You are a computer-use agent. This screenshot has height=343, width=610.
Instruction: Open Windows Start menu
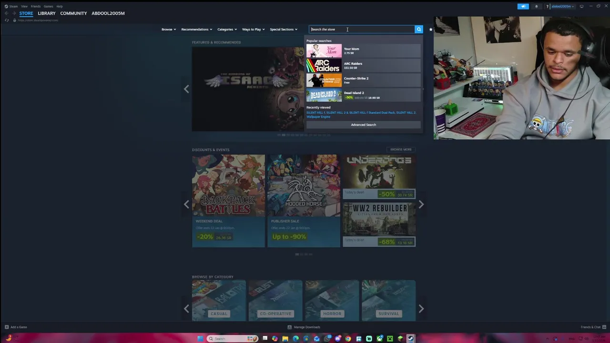200,339
